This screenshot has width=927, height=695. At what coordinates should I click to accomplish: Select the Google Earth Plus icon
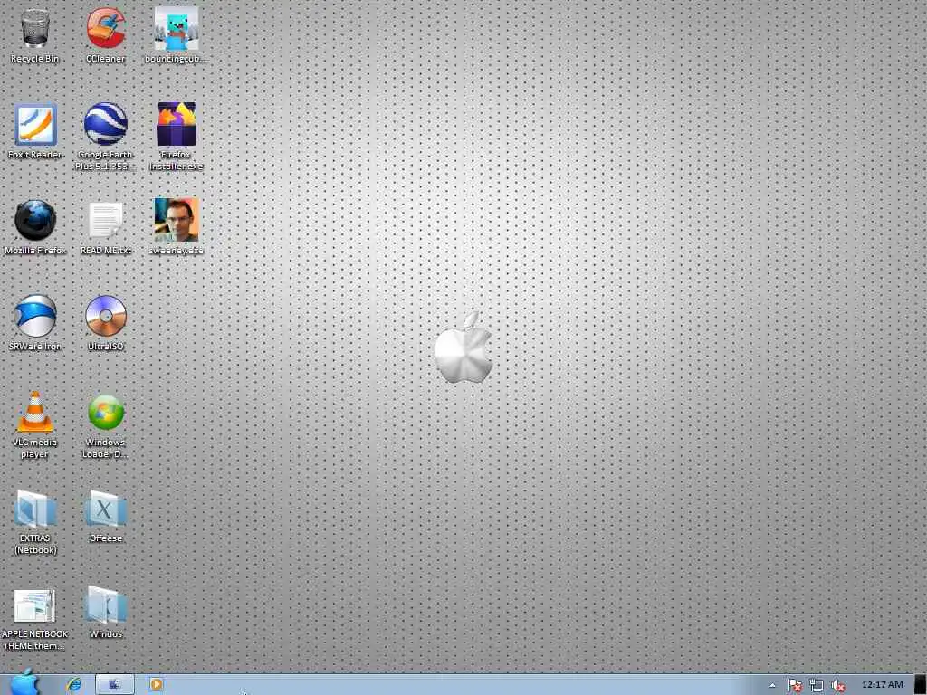click(x=105, y=136)
